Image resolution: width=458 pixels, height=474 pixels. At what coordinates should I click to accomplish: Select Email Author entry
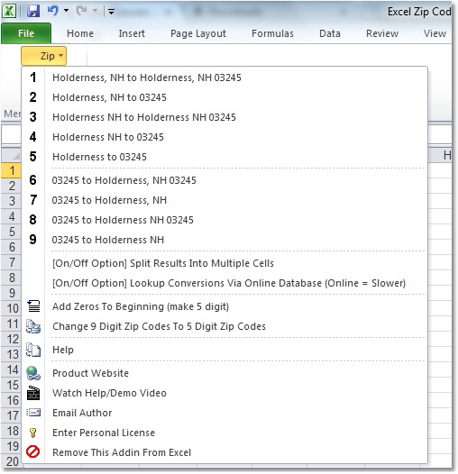click(224, 413)
